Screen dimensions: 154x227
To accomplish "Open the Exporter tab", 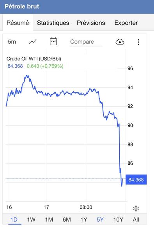I will point(126,23).
